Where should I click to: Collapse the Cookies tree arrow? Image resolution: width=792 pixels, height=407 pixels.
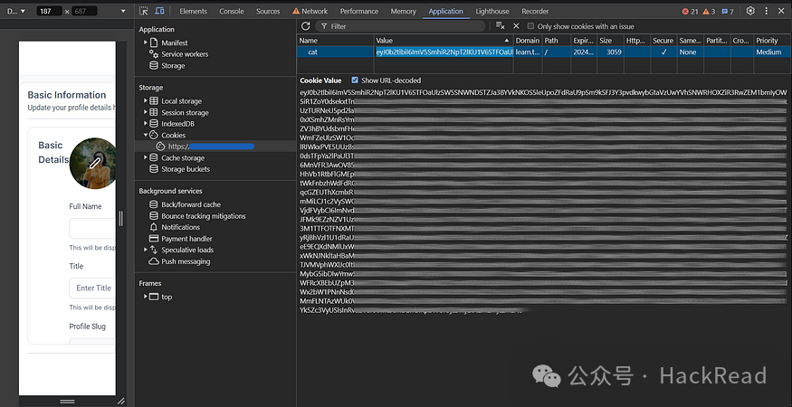(x=146, y=136)
